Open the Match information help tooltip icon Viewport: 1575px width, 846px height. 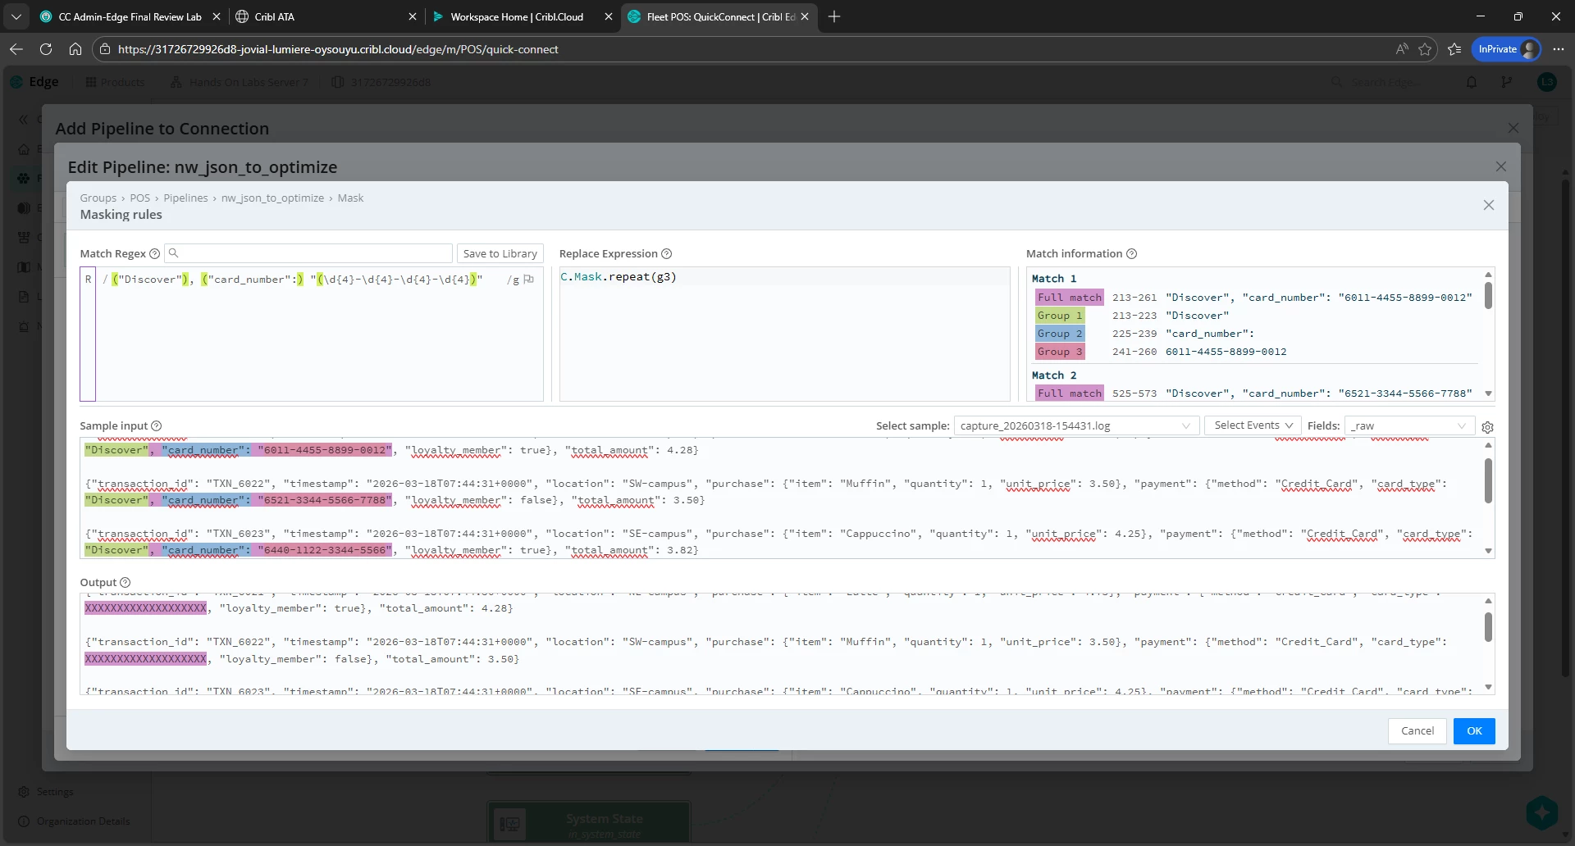[1131, 254]
